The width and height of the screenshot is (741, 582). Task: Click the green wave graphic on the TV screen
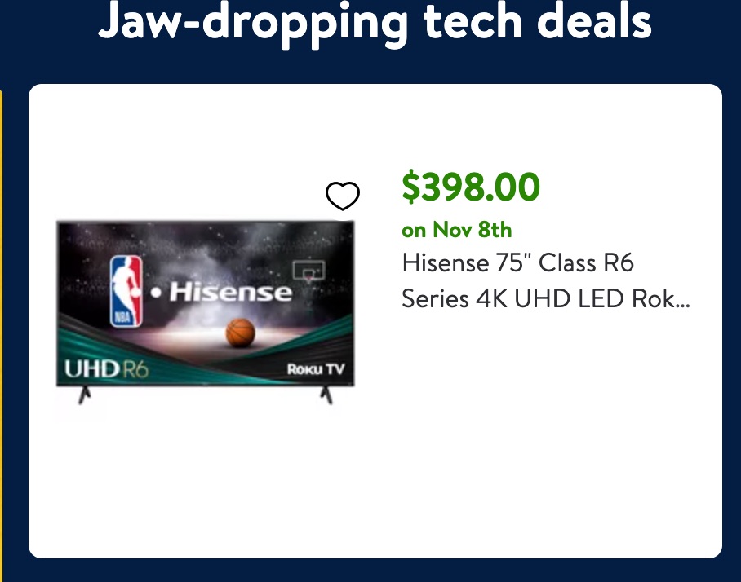click(x=303, y=340)
